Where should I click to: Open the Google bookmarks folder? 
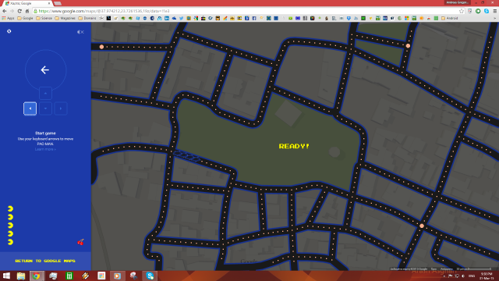tap(25, 18)
